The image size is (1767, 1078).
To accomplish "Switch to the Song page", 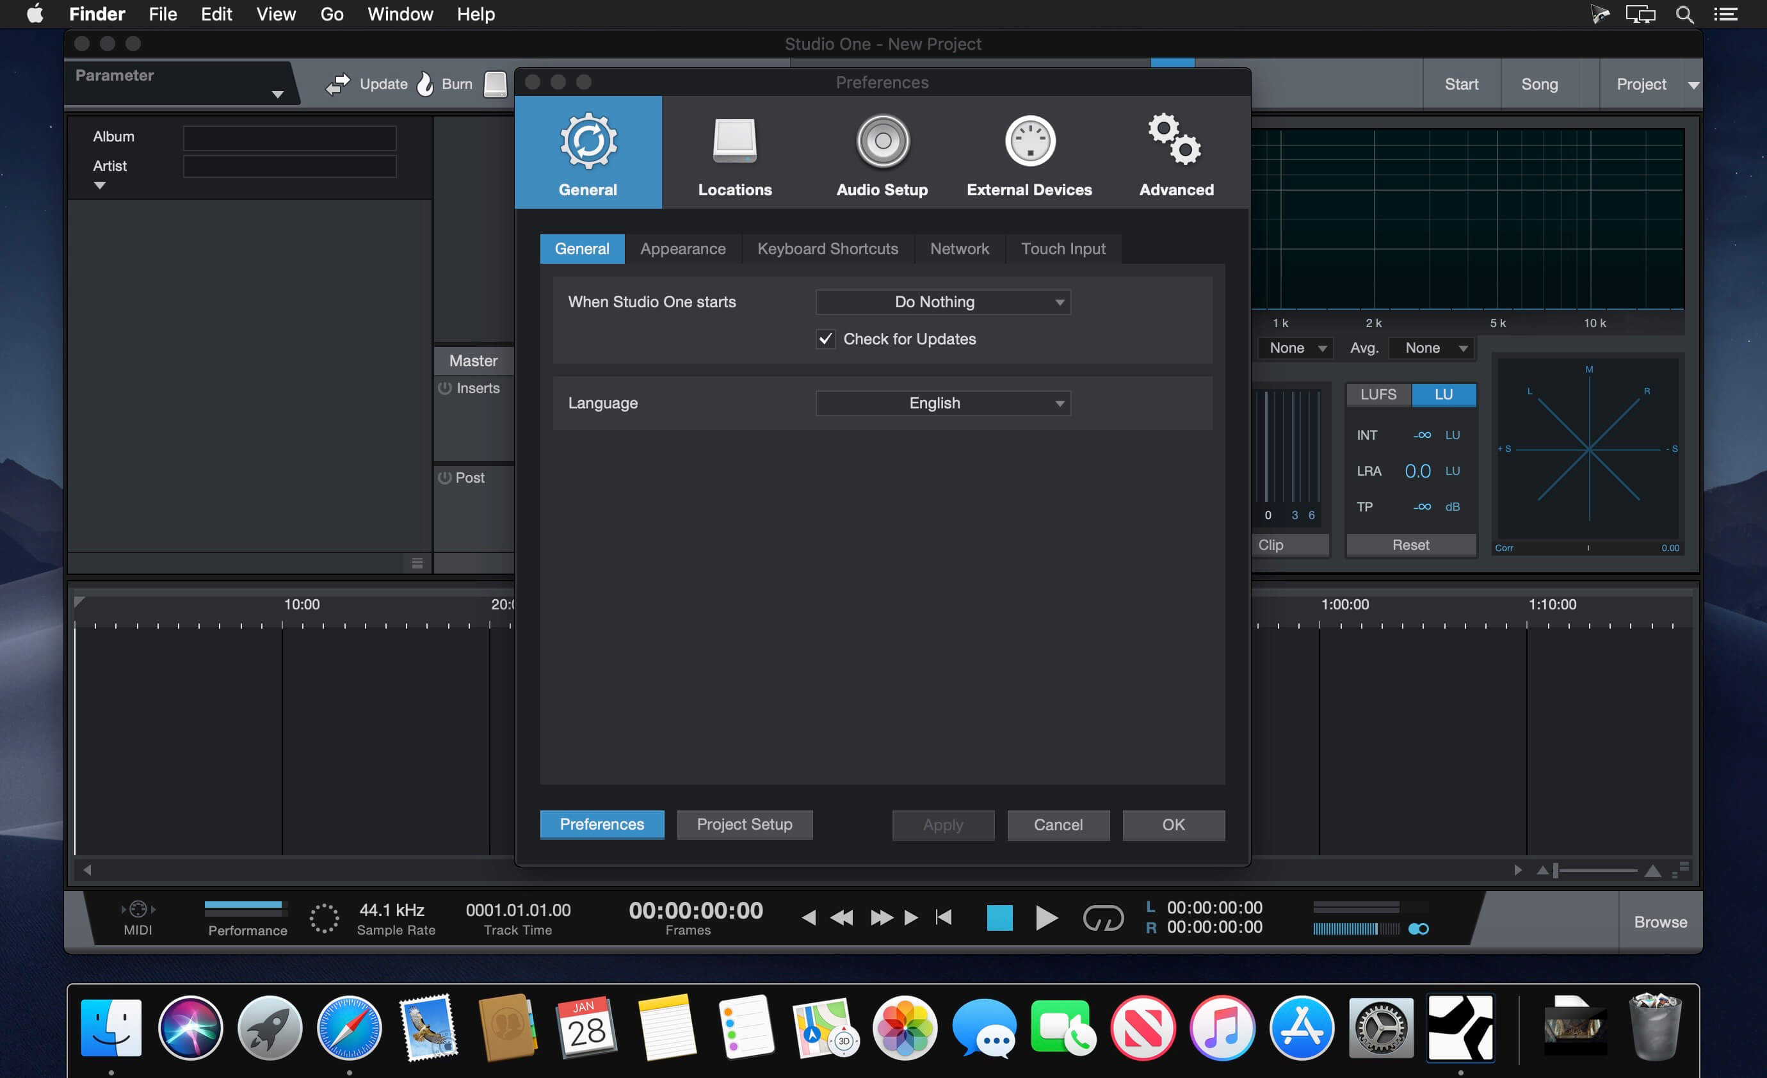I will [1539, 84].
